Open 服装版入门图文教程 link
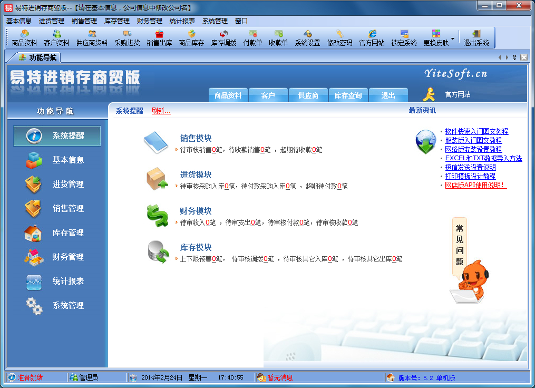The height and width of the screenshot is (388, 535). [473, 140]
